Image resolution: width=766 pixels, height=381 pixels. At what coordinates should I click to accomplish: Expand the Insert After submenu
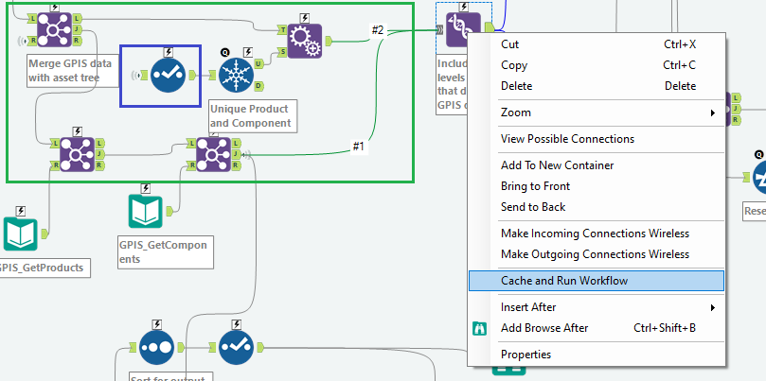(x=596, y=307)
